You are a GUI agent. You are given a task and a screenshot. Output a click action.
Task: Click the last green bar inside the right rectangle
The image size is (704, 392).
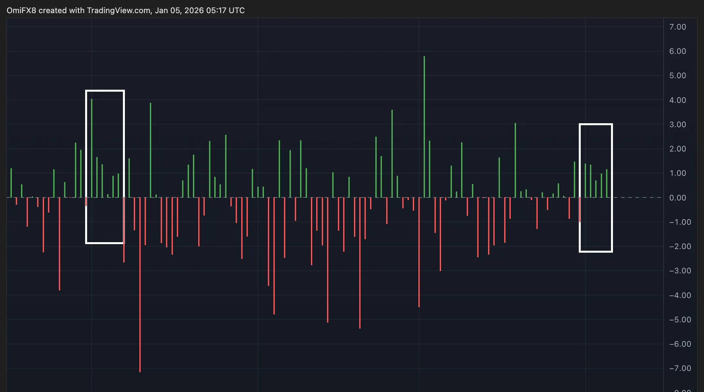[x=607, y=183]
